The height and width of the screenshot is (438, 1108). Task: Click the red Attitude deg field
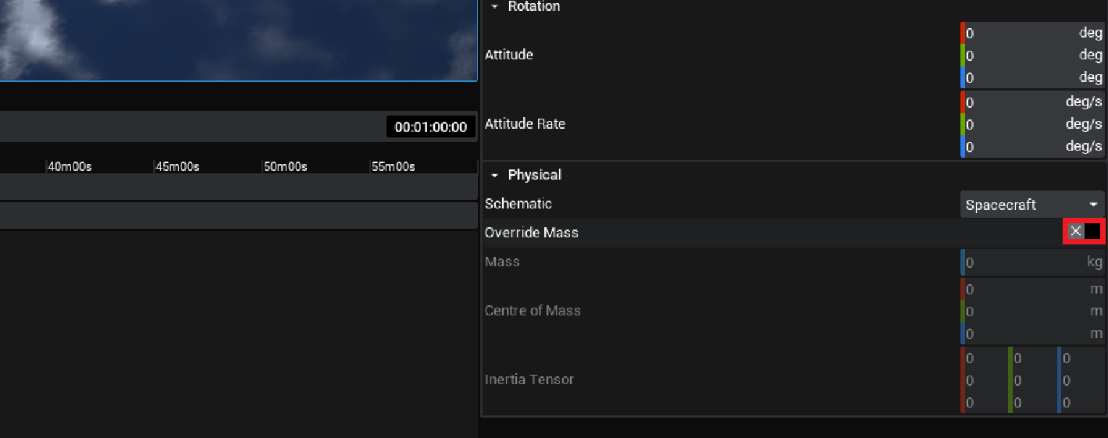point(1031,34)
